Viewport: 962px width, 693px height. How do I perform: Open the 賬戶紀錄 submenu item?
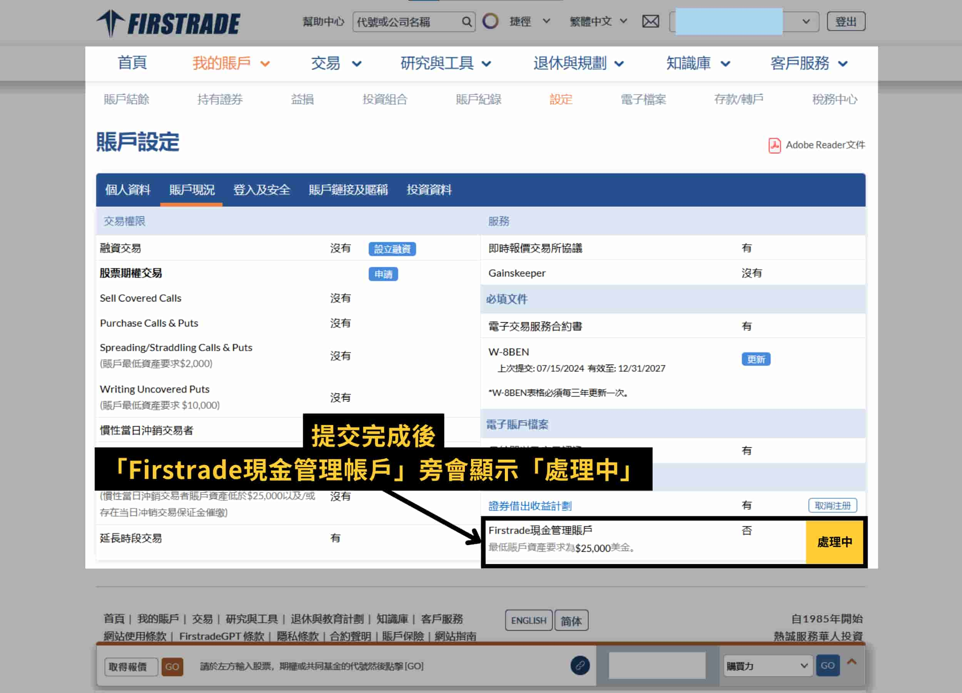pyautogui.click(x=478, y=99)
